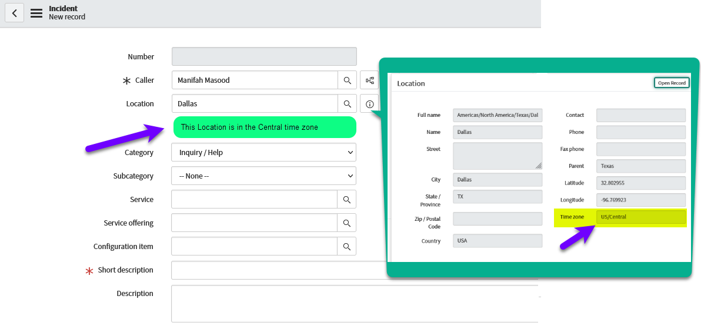The image size is (701, 326).
Task: Open the form context hamburger menu
Action: pyautogui.click(x=36, y=13)
